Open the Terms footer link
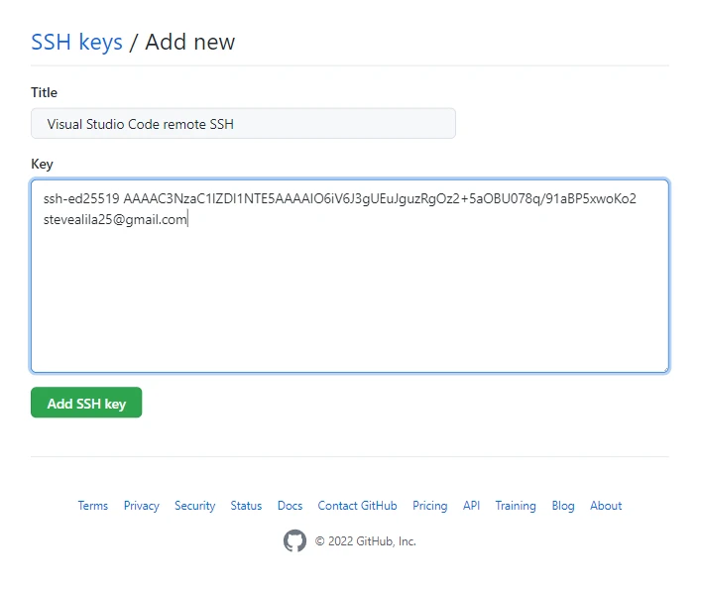This screenshot has width=701, height=593. [93, 506]
